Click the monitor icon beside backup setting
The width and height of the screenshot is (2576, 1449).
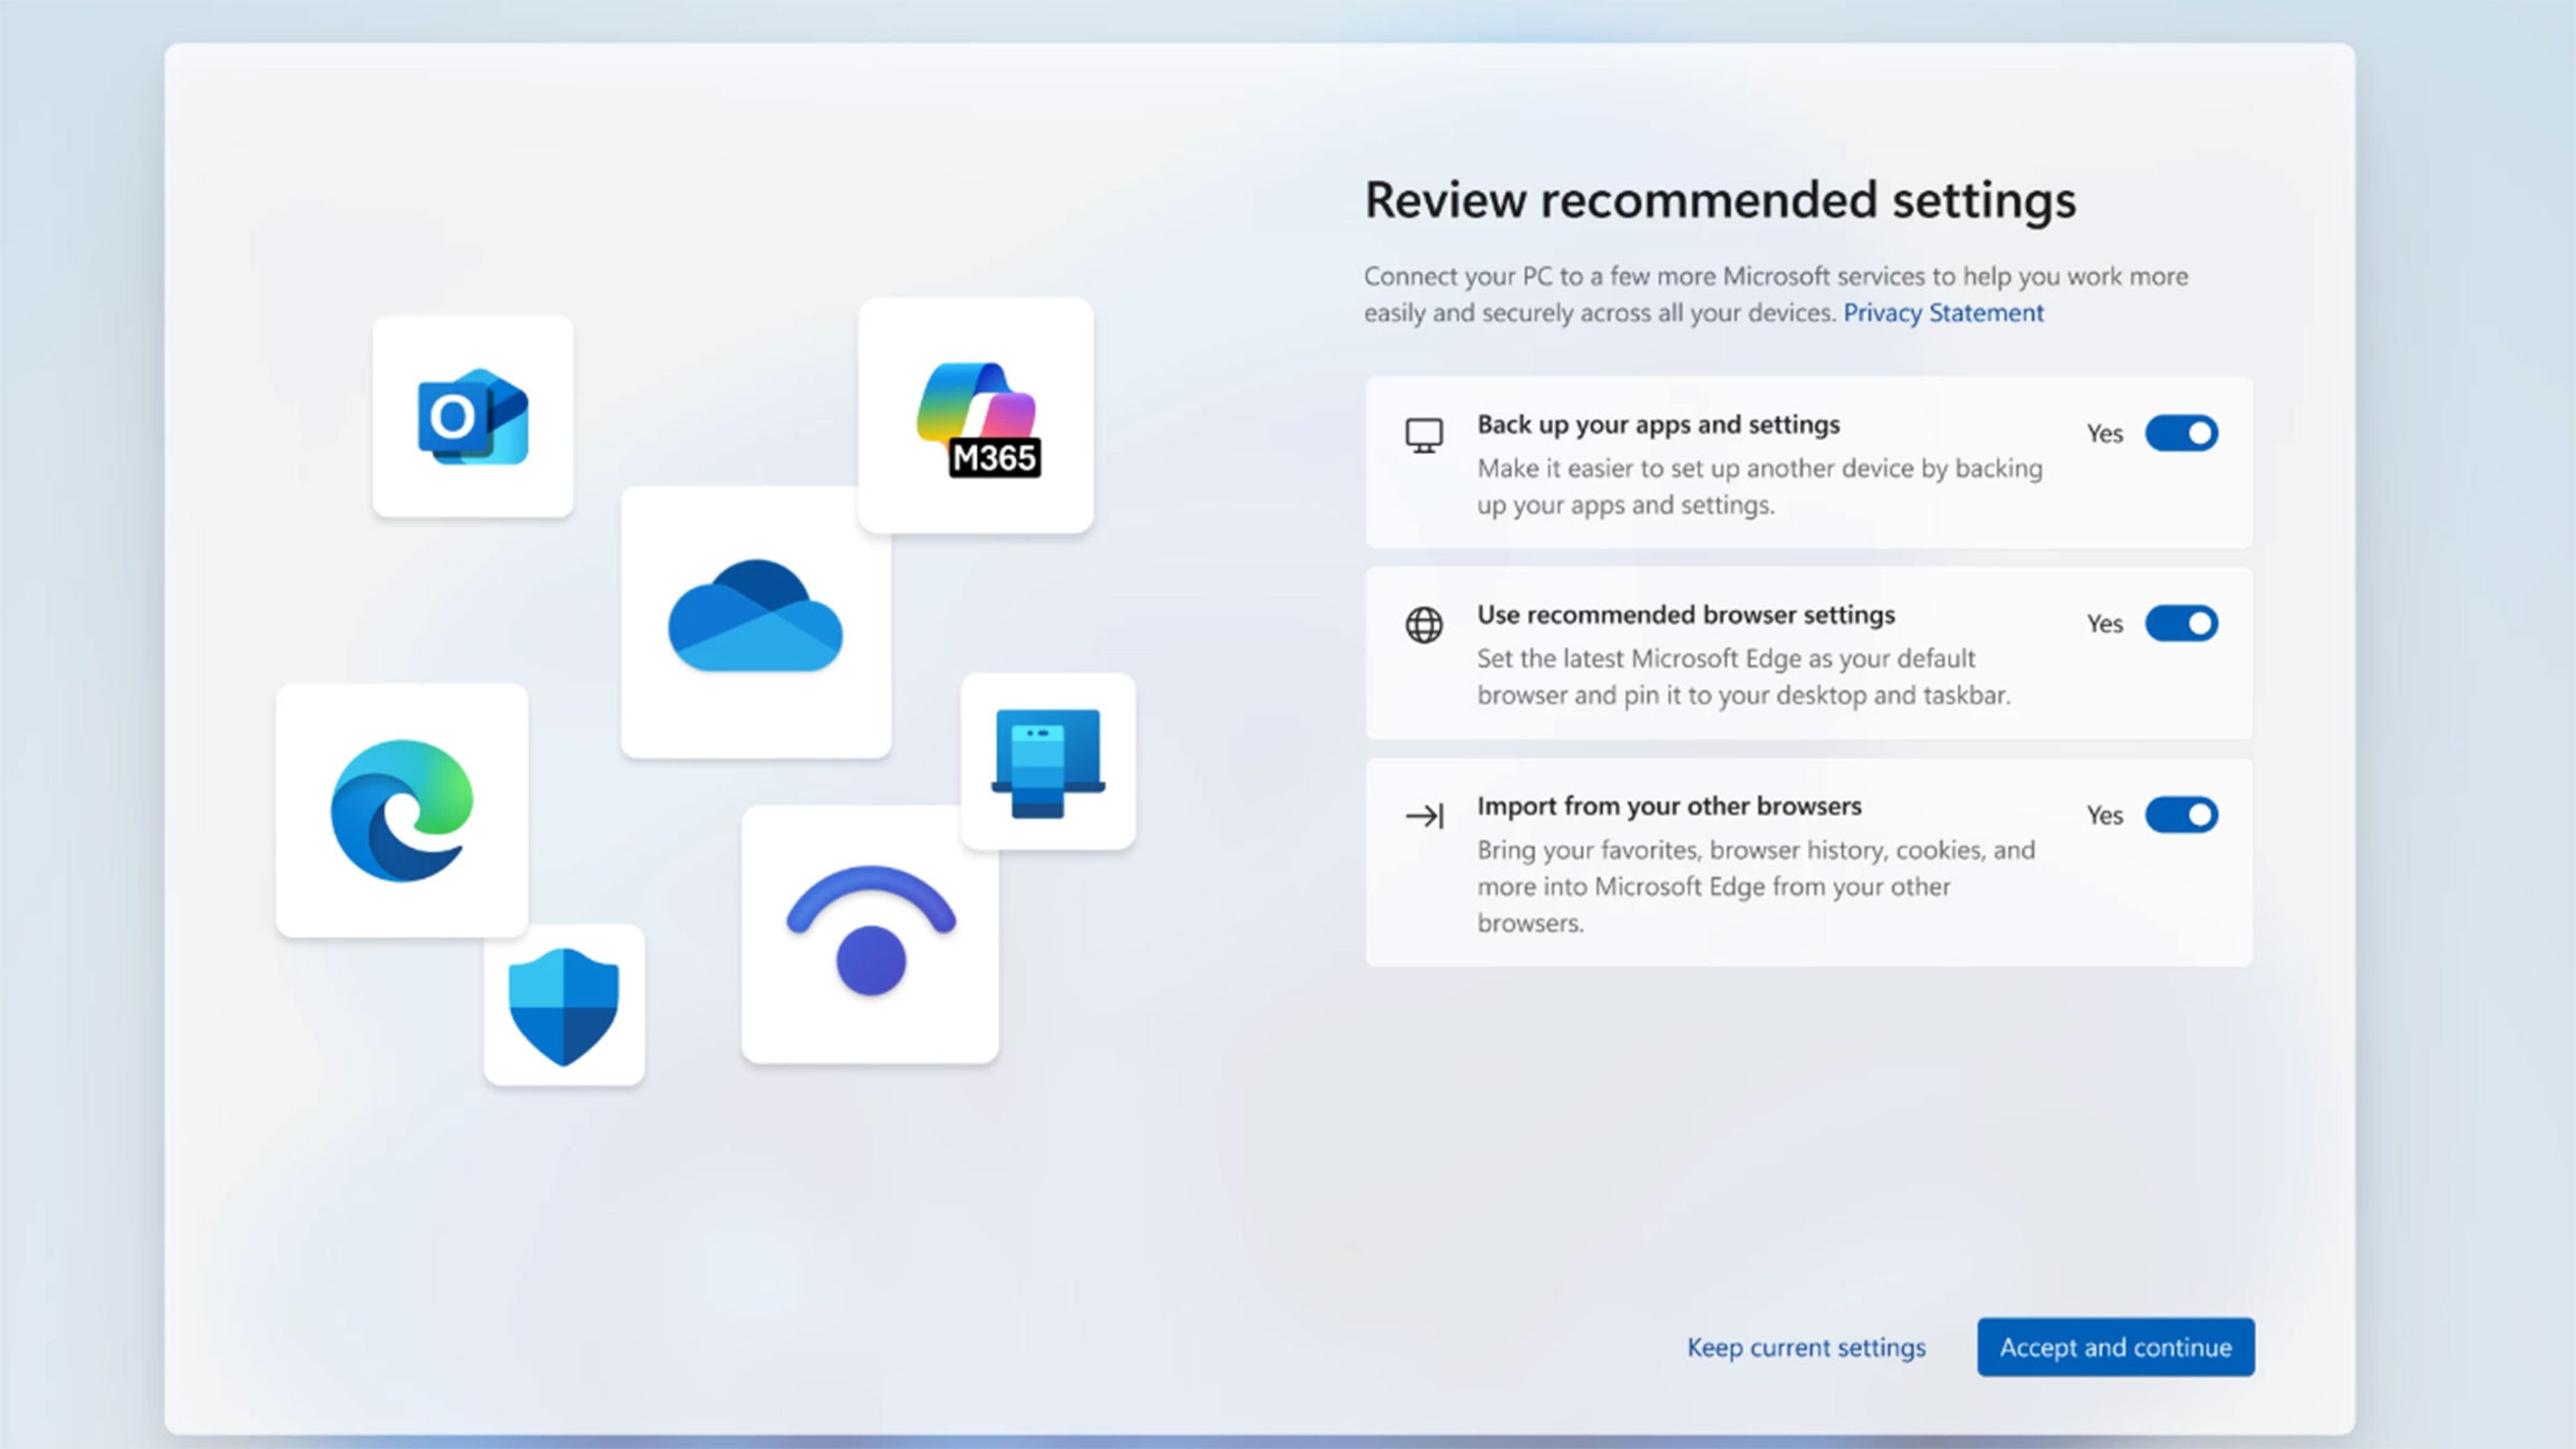(1424, 436)
